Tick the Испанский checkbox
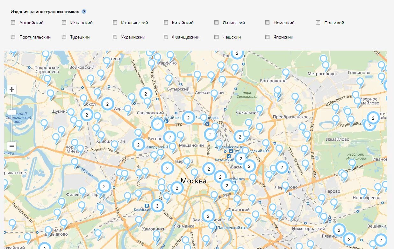Image resolution: width=394 pixels, height=249 pixels. pos(64,23)
